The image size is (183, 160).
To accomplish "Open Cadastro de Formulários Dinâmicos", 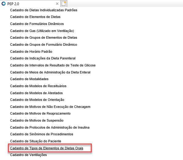I will [x=37, y=24].
